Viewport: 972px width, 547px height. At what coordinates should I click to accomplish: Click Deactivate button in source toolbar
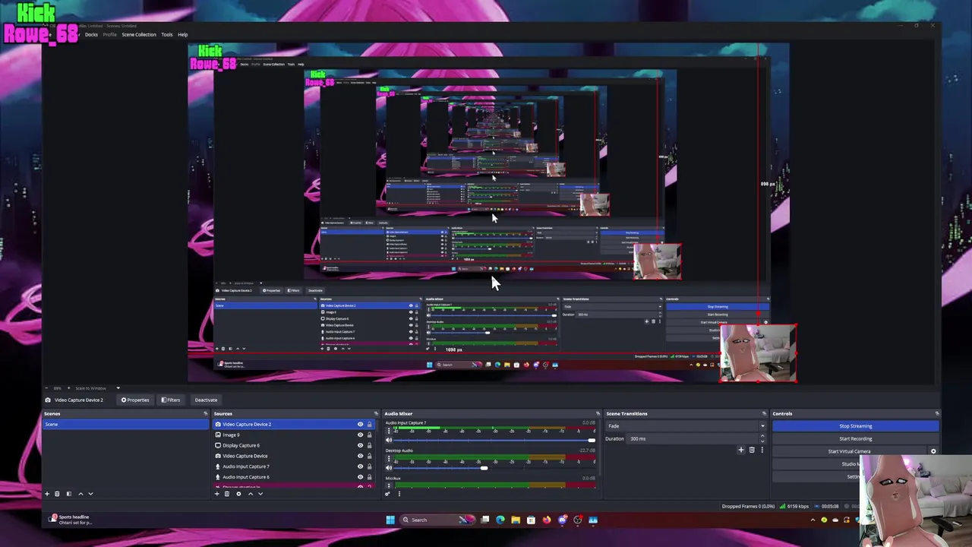point(206,400)
